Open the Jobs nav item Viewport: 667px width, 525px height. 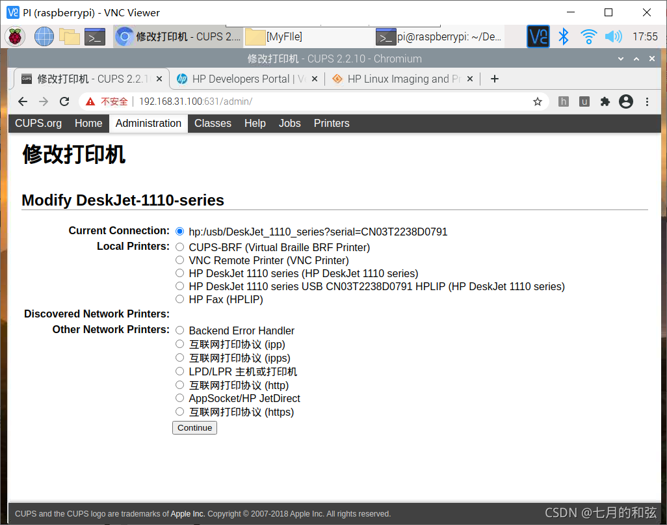[290, 123]
